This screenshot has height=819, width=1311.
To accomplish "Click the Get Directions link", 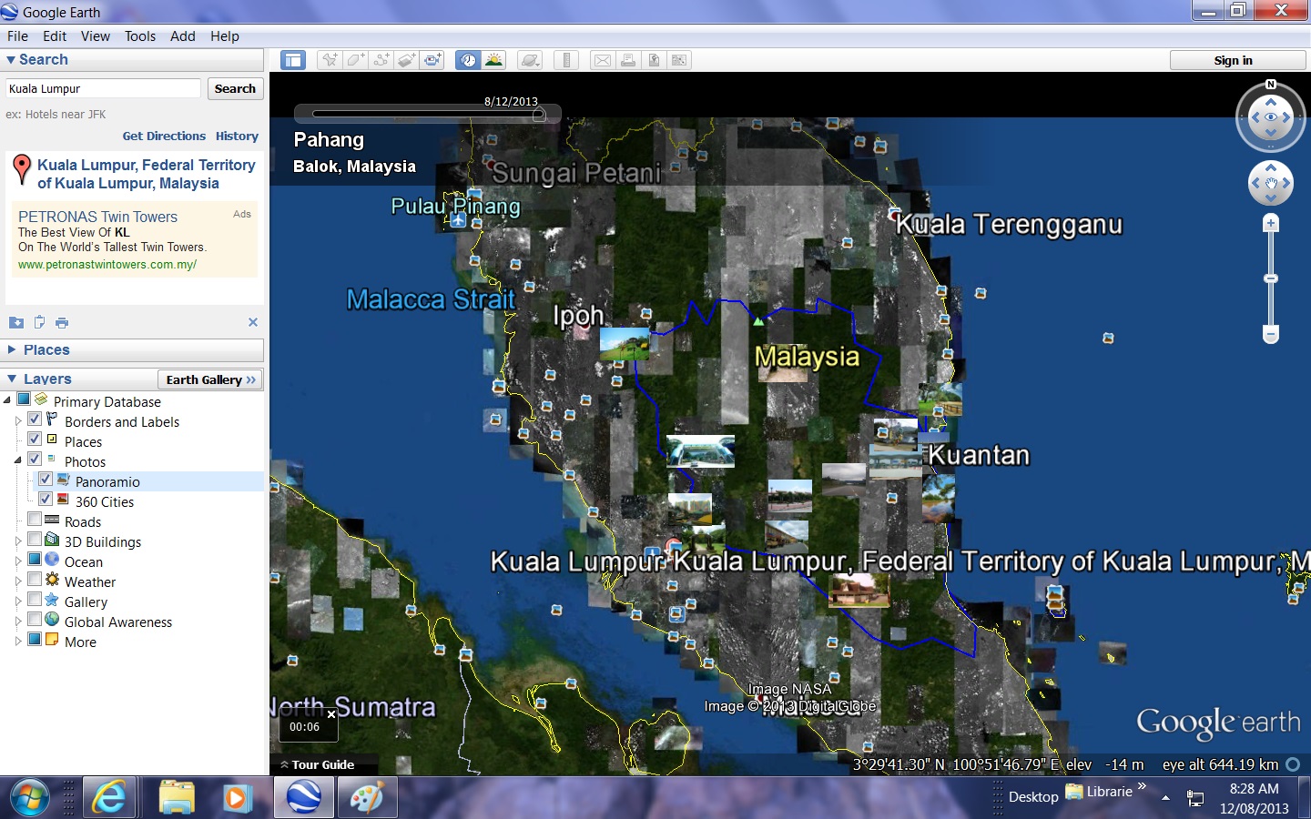I will click(164, 136).
